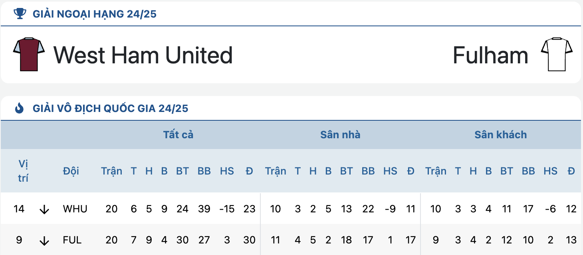
Task: Click FUL's overall points value 30
Action: coord(250,240)
